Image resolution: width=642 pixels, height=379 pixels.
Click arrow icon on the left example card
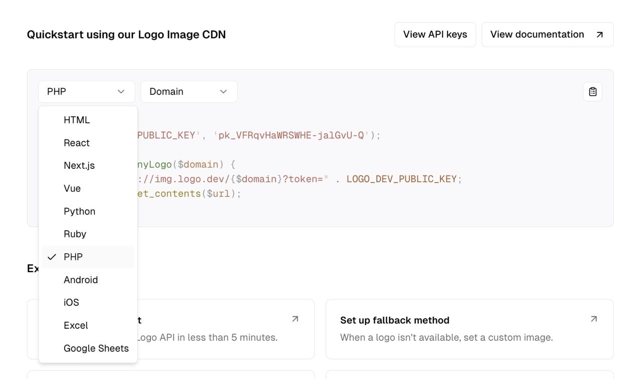pyautogui.click(x=295, y=319)
